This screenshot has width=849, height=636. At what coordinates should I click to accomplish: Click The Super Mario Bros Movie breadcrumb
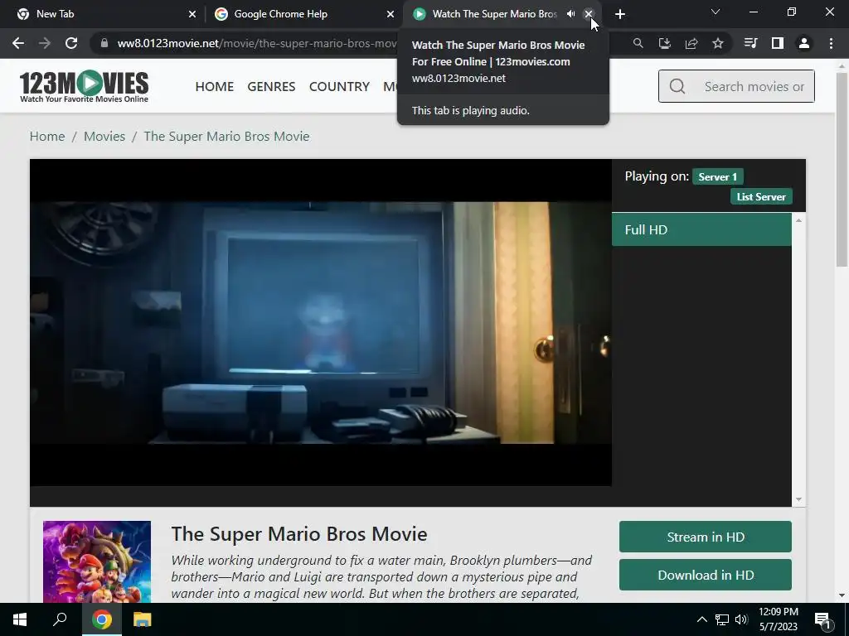pyautogui.click(x=227, y=137)
